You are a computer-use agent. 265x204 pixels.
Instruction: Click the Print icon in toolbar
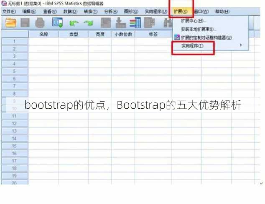40,22
